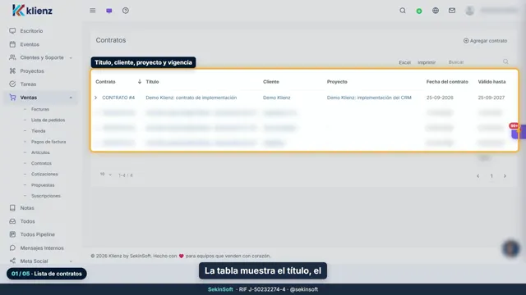Open the rows-per-page dropdown showing 10
Viewport: 526px width, 295px height.
point(106,175)
